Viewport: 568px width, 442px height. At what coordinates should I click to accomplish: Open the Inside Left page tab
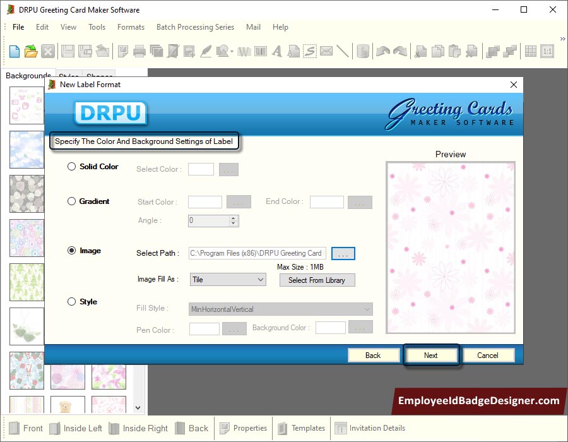click(x=76, y=428)
